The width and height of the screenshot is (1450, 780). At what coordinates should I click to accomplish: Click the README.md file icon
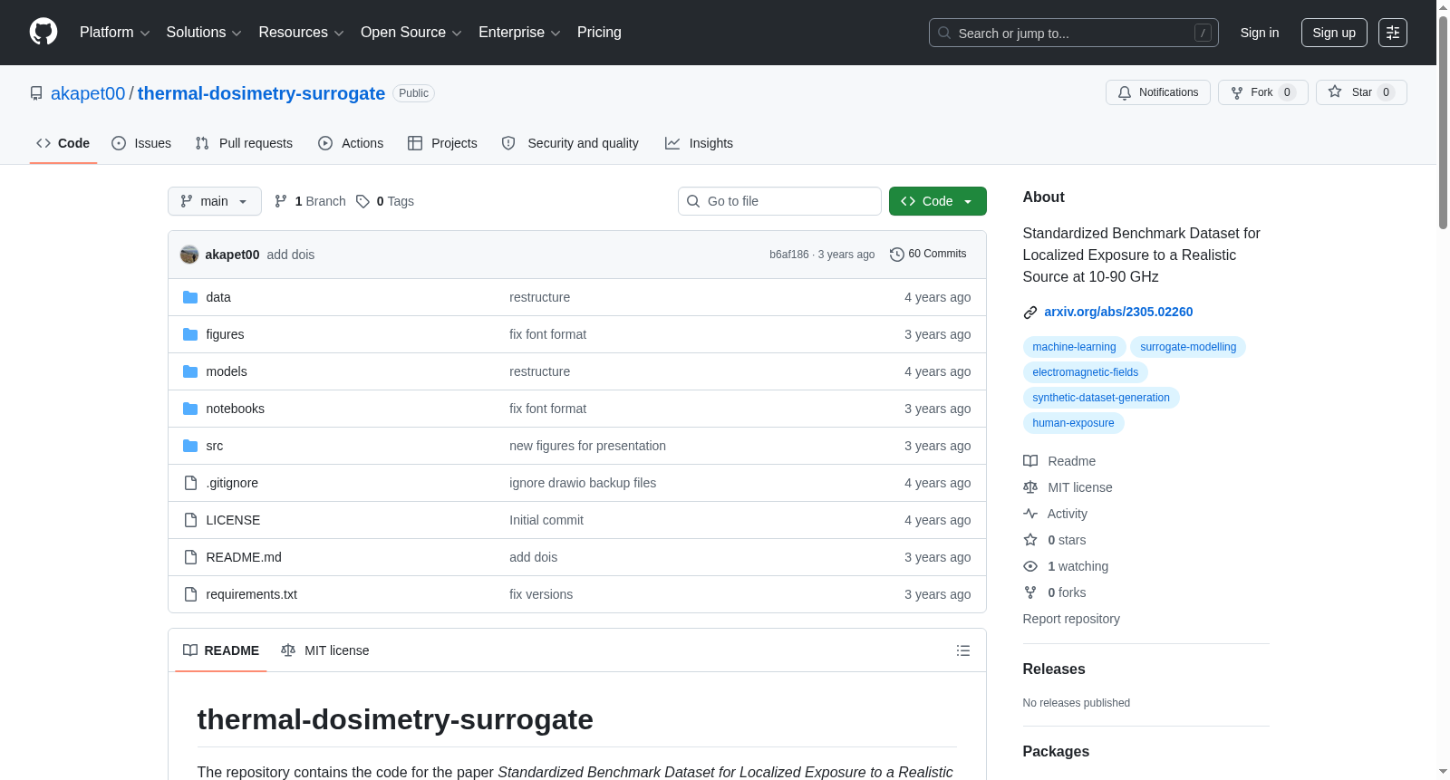click(x=190, y=557)
